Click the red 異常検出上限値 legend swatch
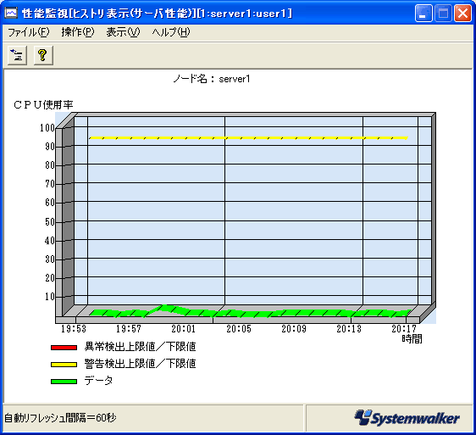Viewport: 476px width, 435px height. click(x=64, y=347)
